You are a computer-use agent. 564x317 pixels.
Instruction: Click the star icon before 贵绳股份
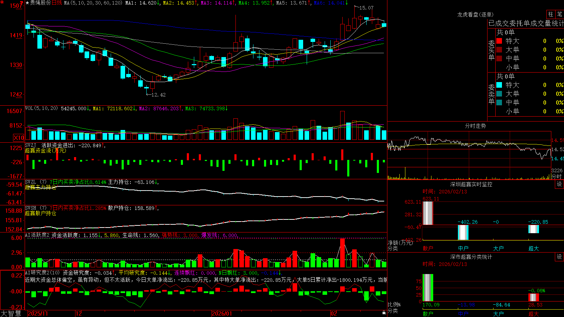point(27,3)
